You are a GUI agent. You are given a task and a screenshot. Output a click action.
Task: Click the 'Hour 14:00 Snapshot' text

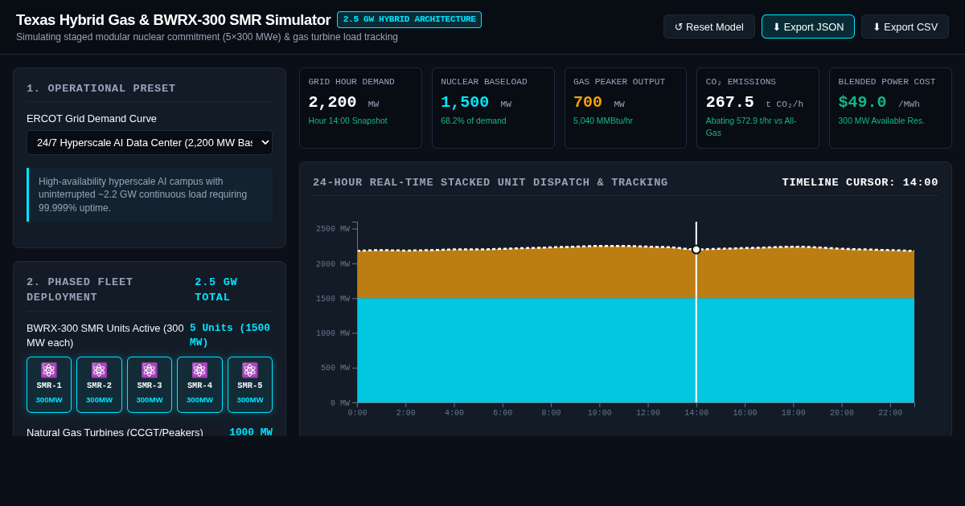point(347,120)
